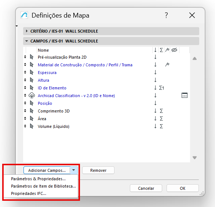215x207 pixels.
Task: Open the help question mark icon
Action: pos(166,15)
